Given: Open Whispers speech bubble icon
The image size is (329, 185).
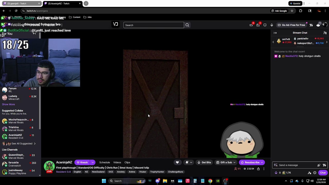Looking at the screenshot, I should pos(265,25).
